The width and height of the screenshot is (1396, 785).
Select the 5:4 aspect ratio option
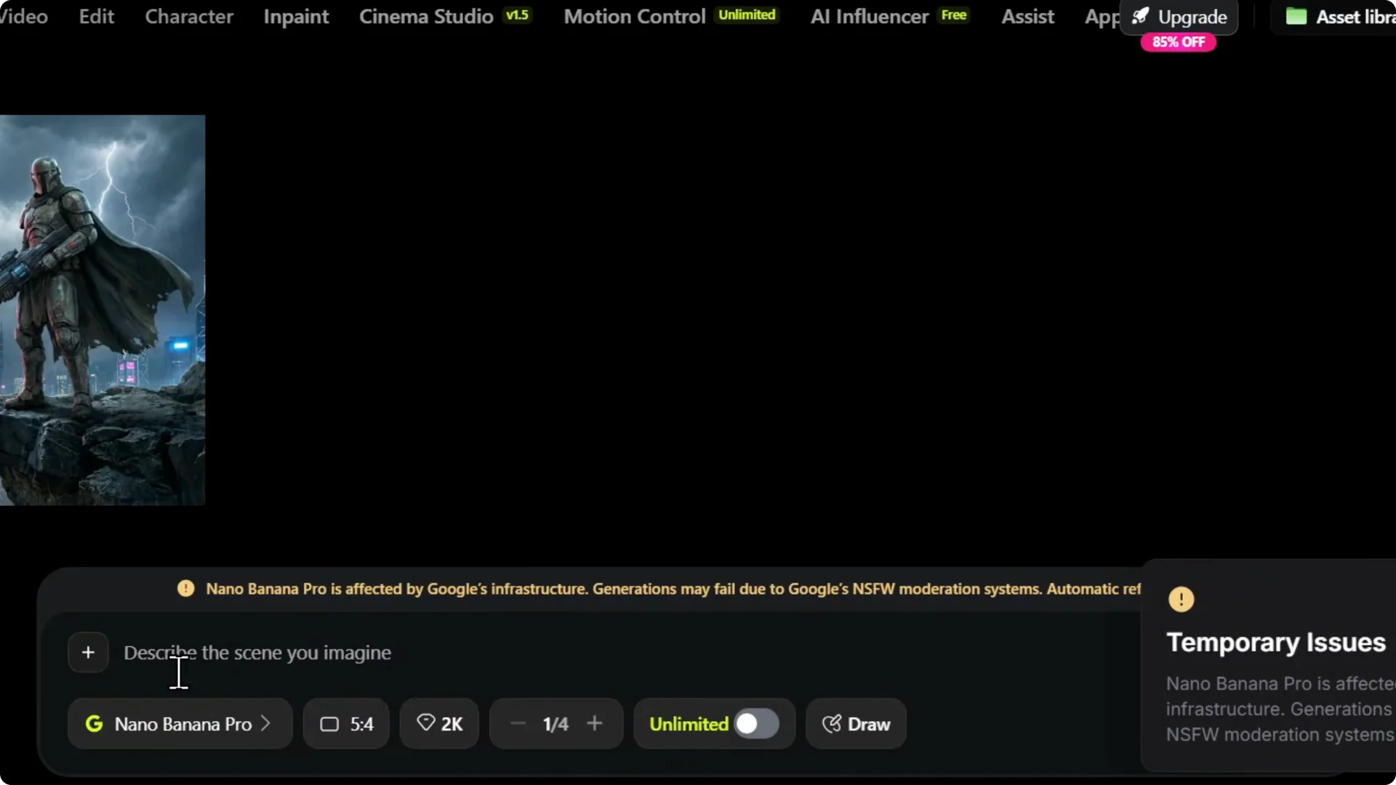tap(345, 724)
